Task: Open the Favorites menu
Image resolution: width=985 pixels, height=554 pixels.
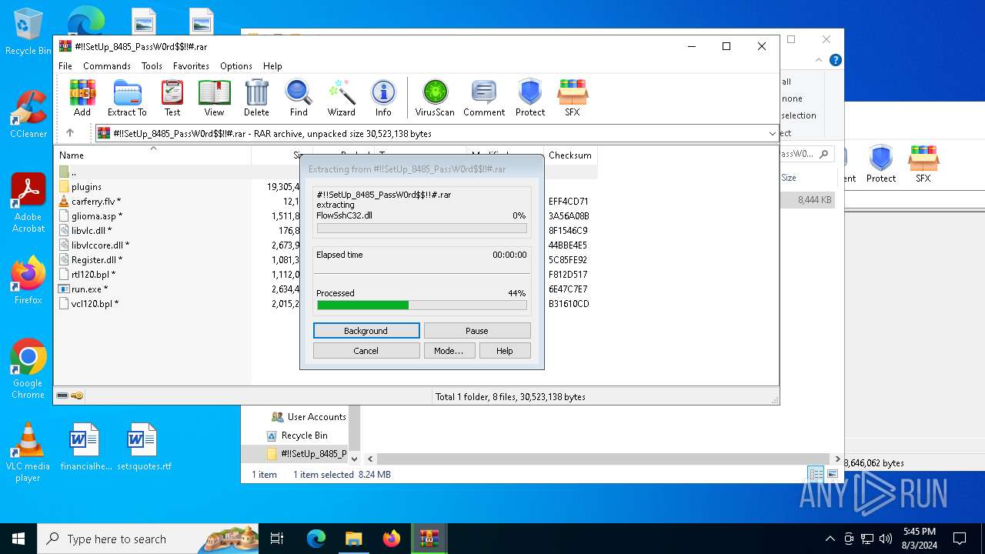Action: 191,66
